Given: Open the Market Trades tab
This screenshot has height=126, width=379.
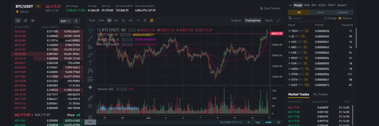Looking at the screenshot, I should pyautogui.click(x=298, y=94).
